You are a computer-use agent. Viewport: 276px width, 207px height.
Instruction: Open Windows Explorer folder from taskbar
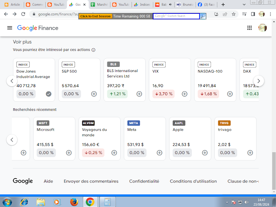coord(41,202)
